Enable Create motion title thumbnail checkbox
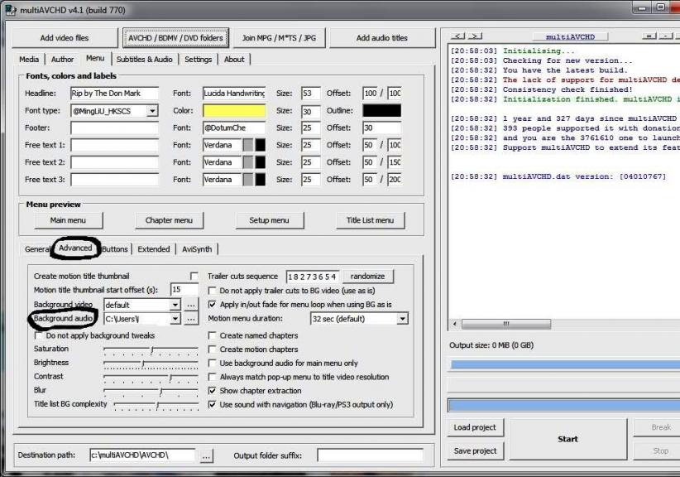 194,276
